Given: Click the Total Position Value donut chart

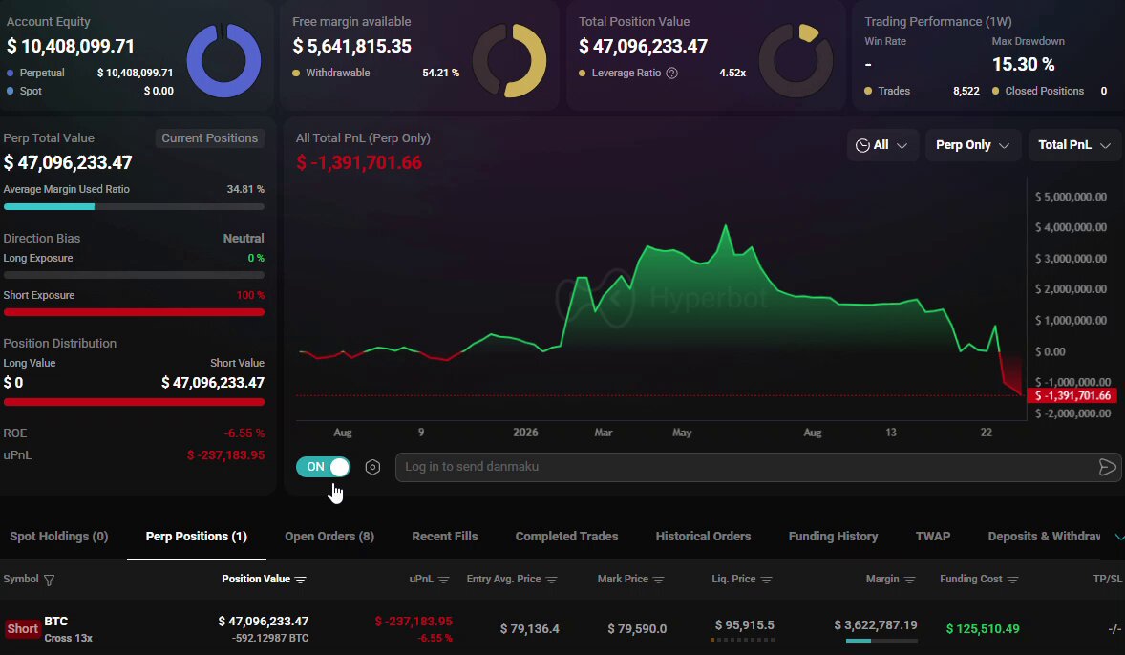Looking at the screenshot, I should 796,60.
